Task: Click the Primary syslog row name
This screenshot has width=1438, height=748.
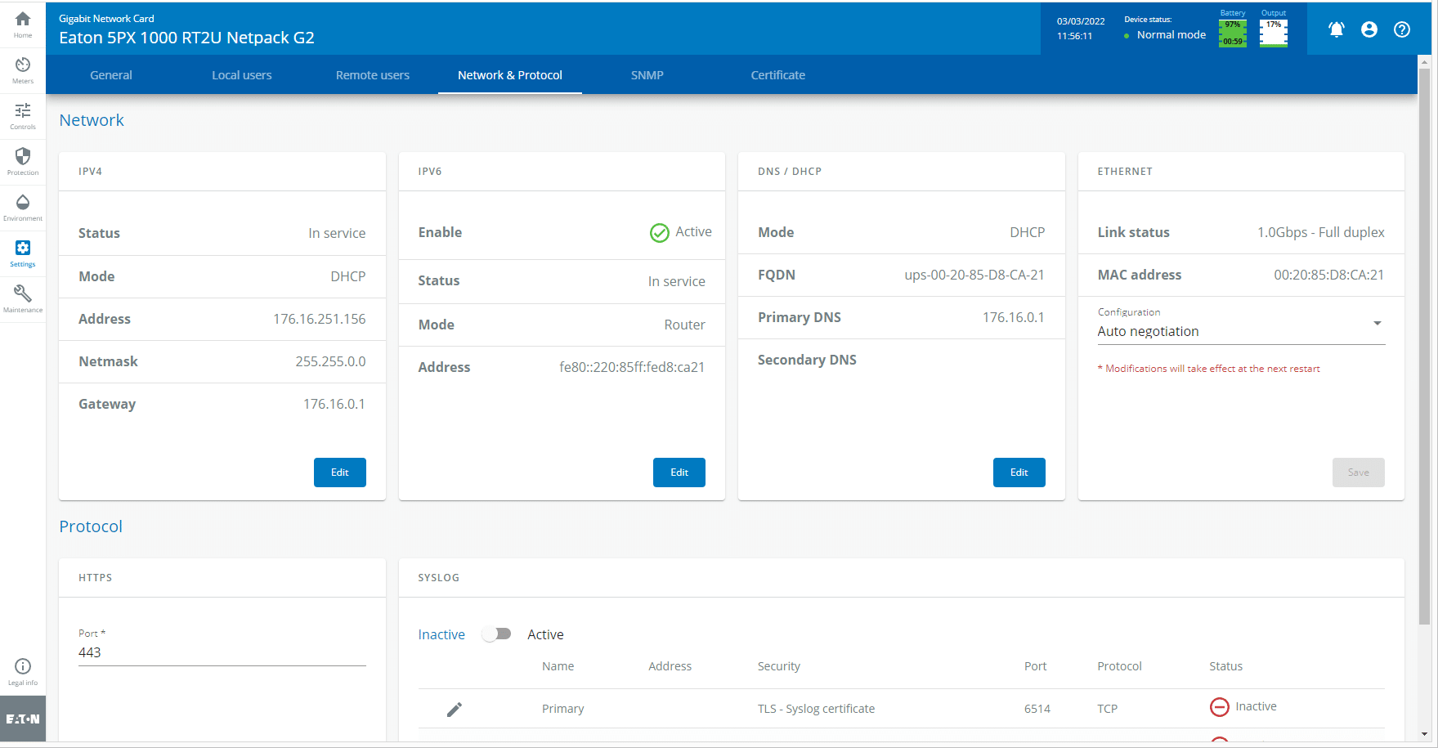Action: pos(563,709)
